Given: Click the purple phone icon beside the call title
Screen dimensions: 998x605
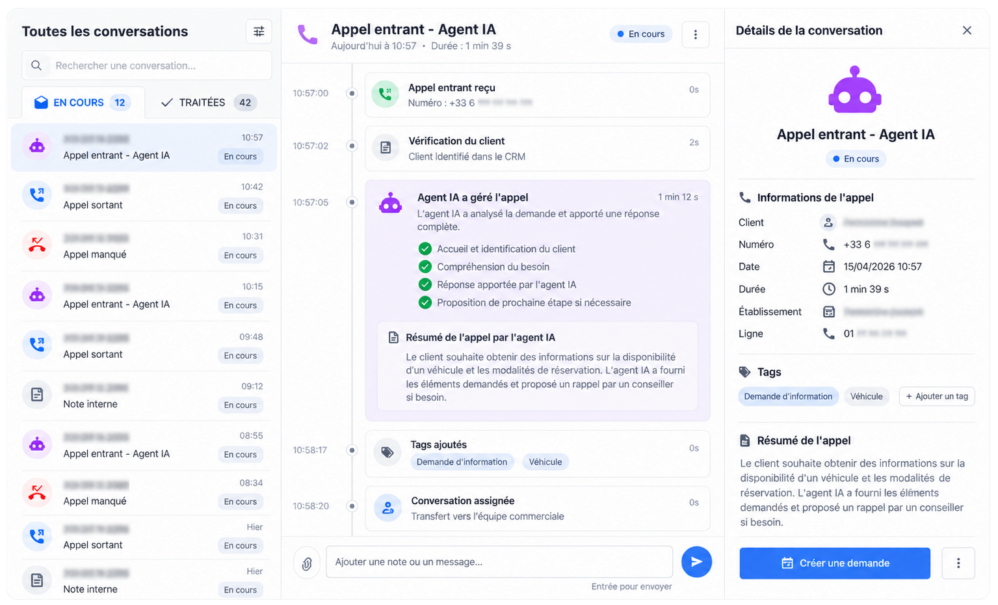Looking at the screenshot, I should click(308, 34).
